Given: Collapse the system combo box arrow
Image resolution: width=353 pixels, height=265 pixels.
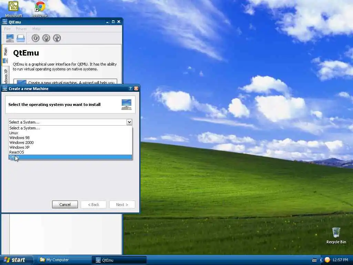Looking at the screenshot, I should pos(129,122).
